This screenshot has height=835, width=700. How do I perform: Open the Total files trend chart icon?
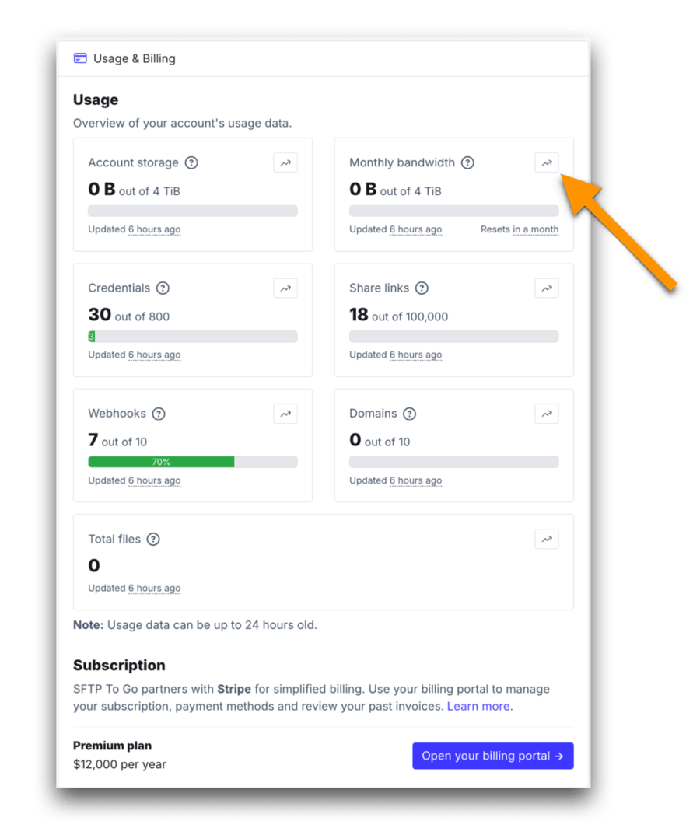point(547,539)
